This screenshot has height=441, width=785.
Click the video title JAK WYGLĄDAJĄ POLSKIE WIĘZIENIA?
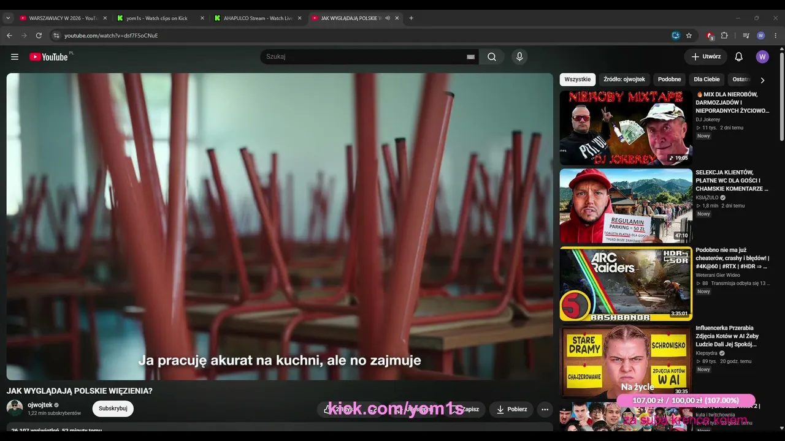[80, 391]
